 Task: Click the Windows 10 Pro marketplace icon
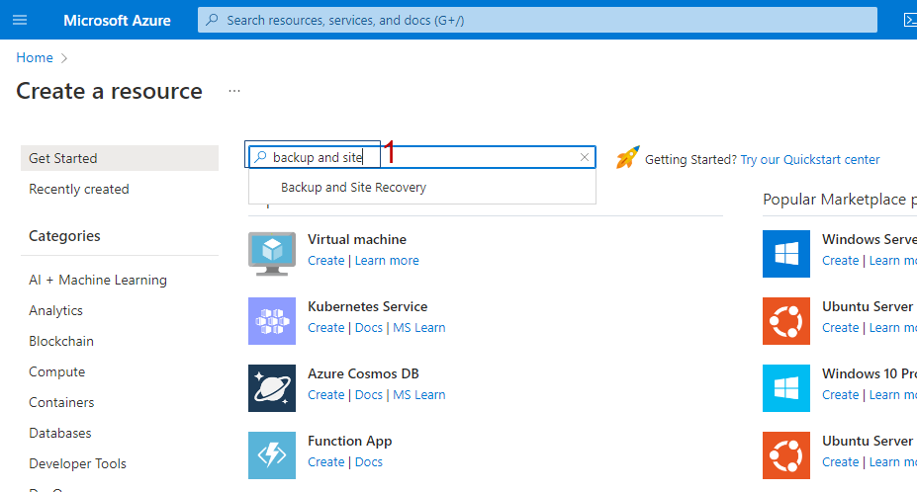(786, 388)
